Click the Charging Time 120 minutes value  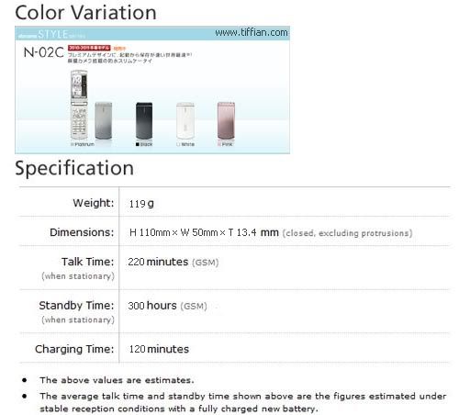pyautogui.click(x=159, y=349)
